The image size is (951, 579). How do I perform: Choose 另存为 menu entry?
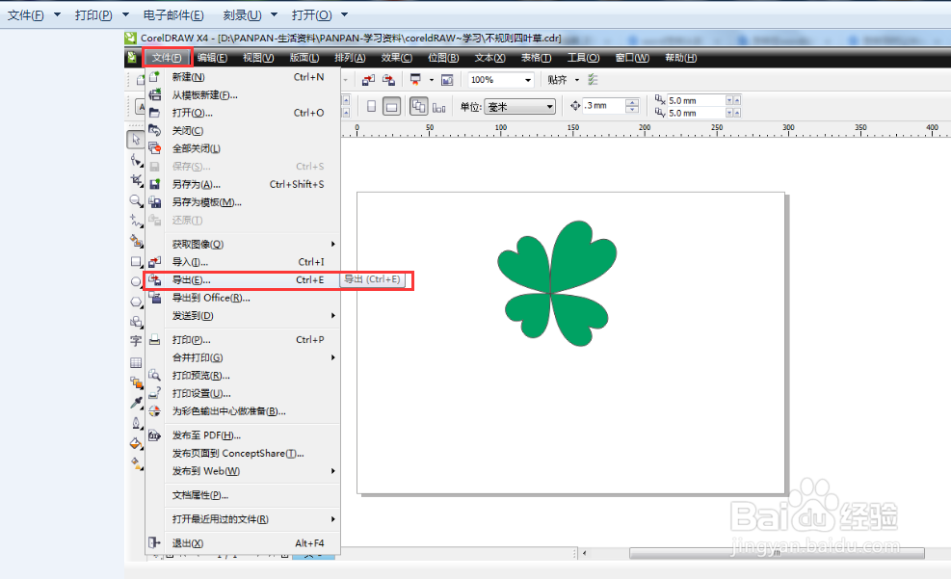(x=243, y=184)
